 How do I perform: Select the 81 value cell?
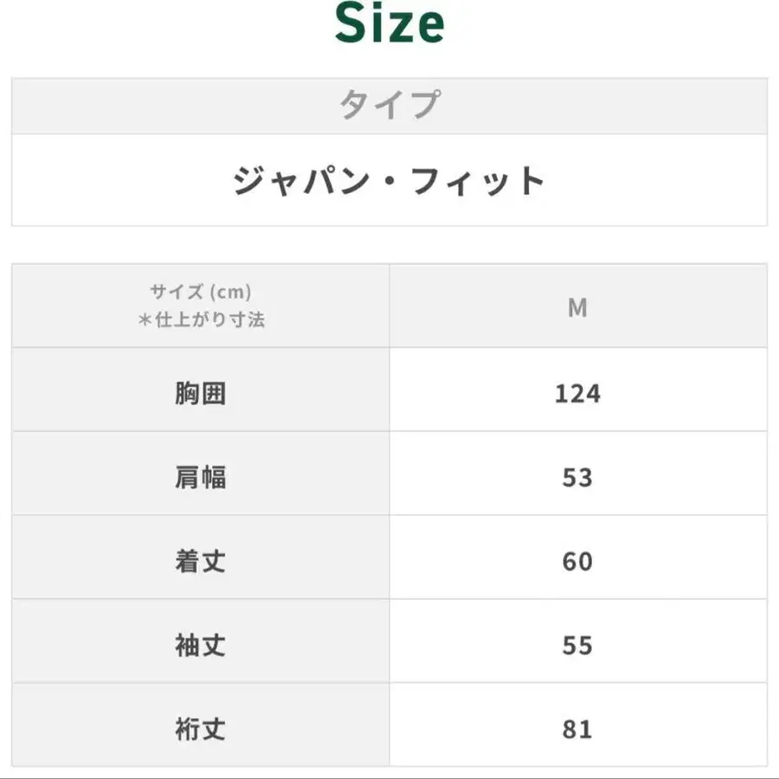coord(577,729)
